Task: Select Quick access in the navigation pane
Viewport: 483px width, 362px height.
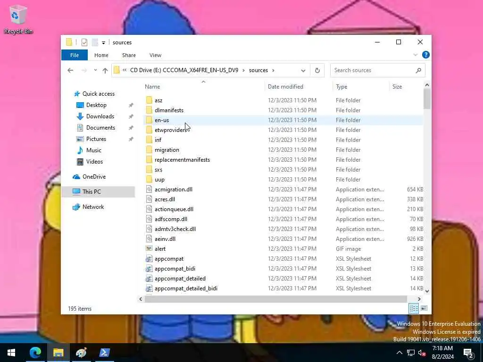Action: tap(98, 94)
